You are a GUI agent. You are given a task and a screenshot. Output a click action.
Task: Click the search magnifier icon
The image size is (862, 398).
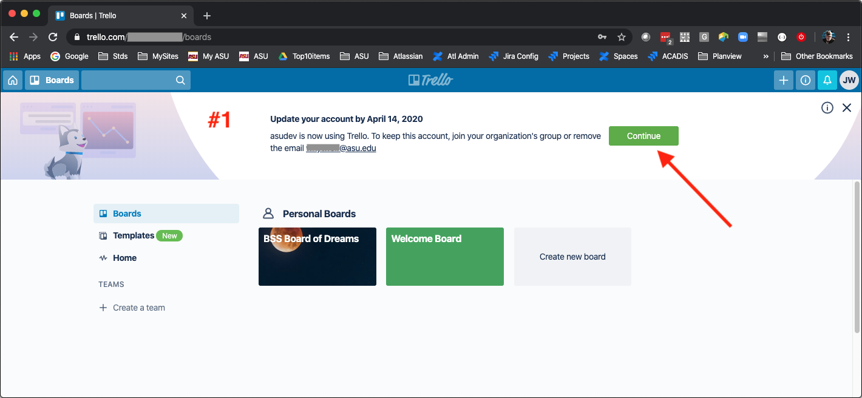coord(180,79)
